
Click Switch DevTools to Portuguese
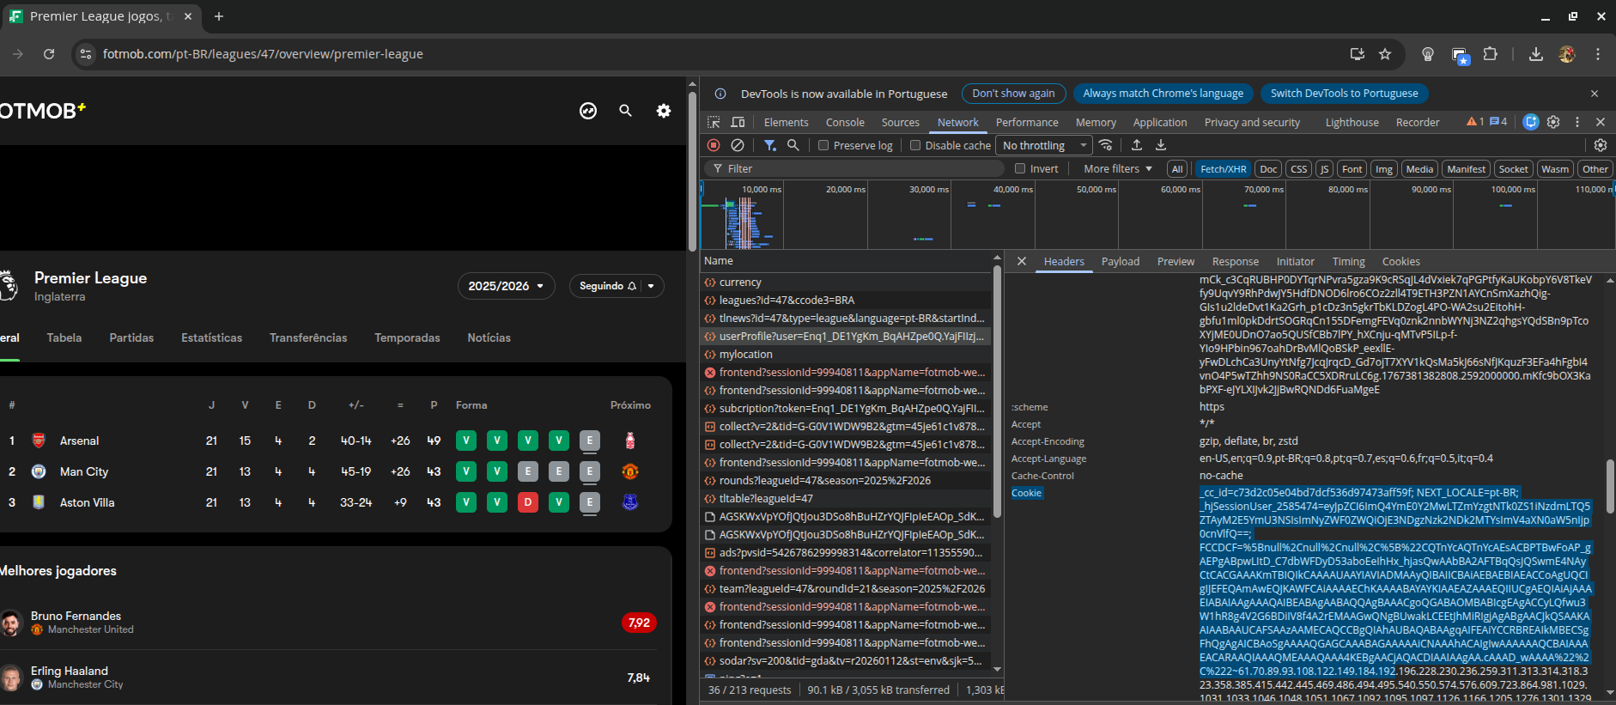(x=1344, y=94)
